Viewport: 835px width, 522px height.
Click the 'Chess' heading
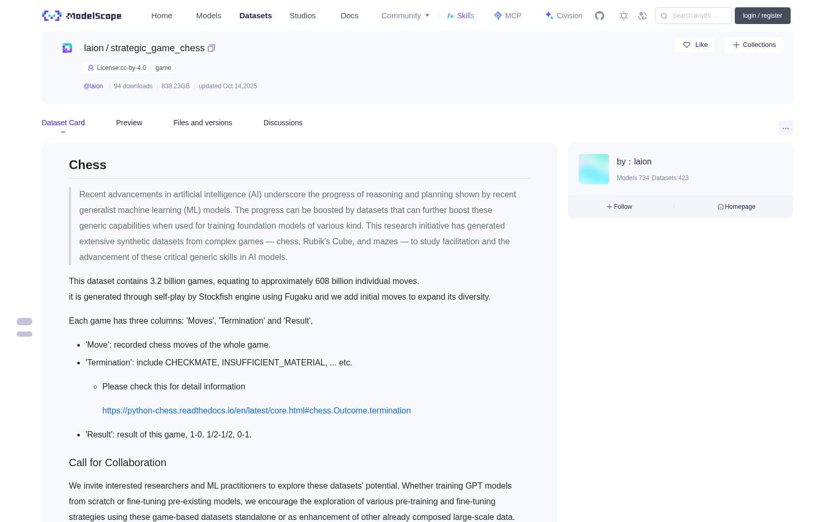(x=88, y=165)
